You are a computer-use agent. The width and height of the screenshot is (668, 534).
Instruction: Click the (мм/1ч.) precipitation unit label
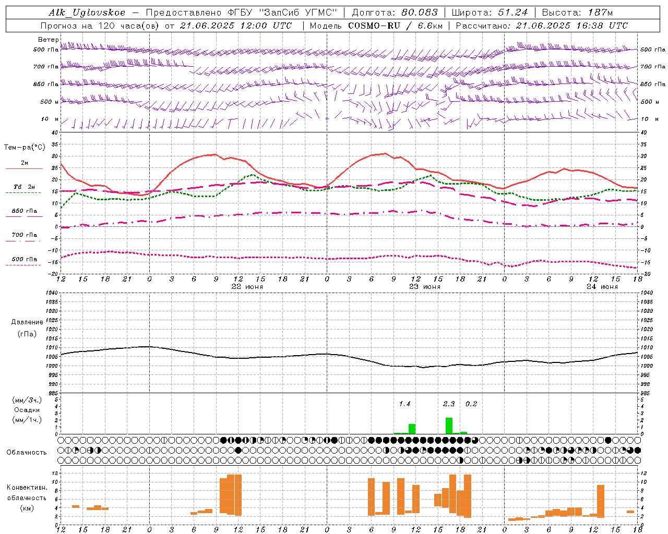[27, 420]
